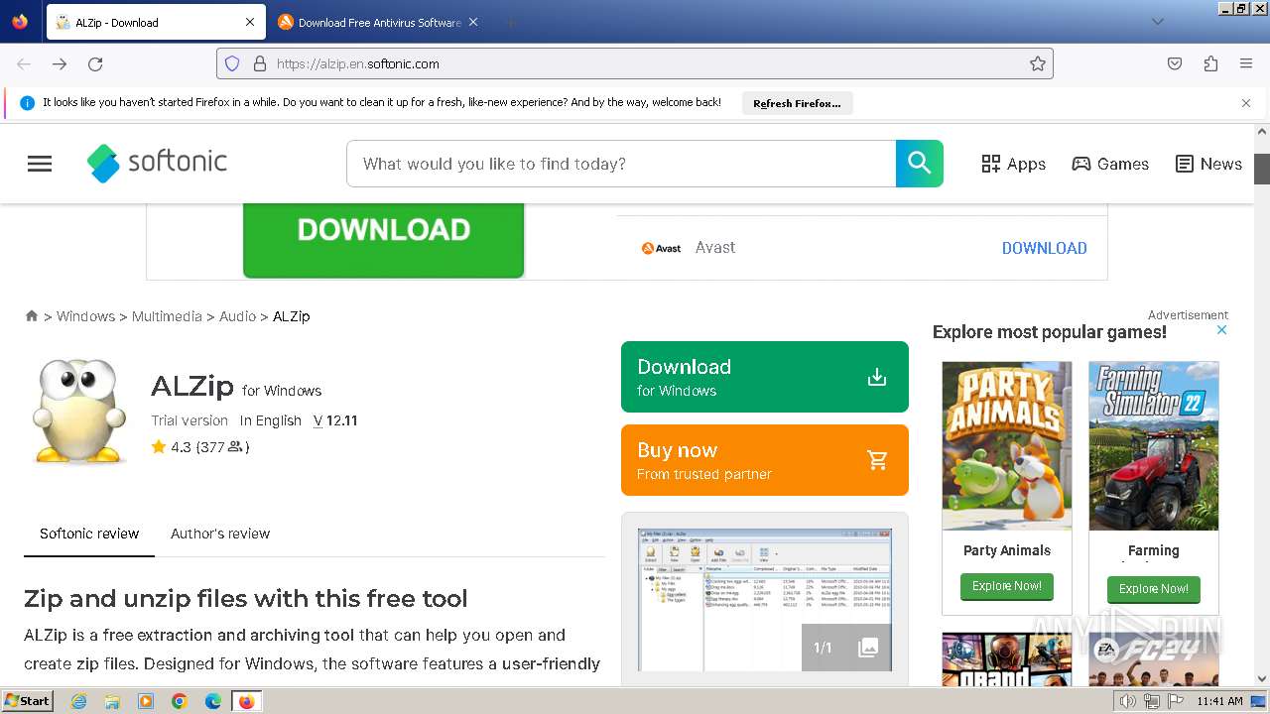Click version V 12.11 link
Image resolution: width=1270 pixels, height=714 pixels.
coord(335,420)
